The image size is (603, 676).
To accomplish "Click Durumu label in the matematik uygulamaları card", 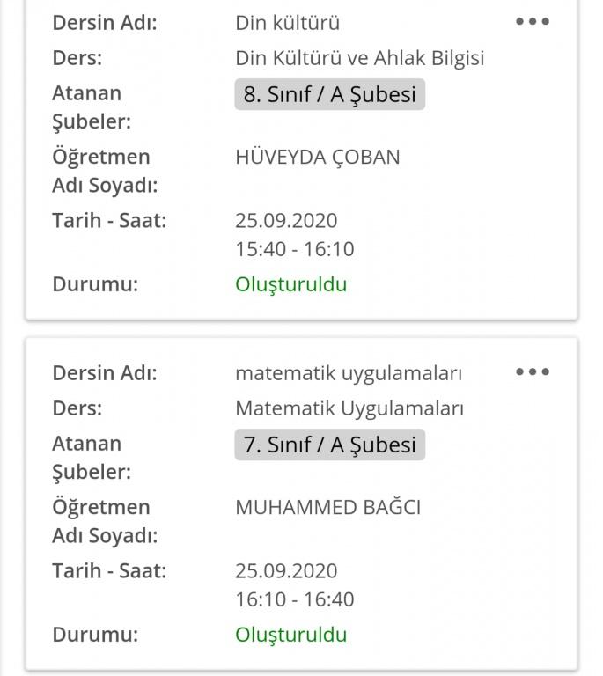I will [x=95, y=635].
